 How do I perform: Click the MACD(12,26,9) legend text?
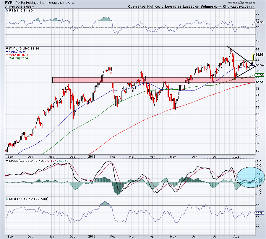tap(39, 161)
